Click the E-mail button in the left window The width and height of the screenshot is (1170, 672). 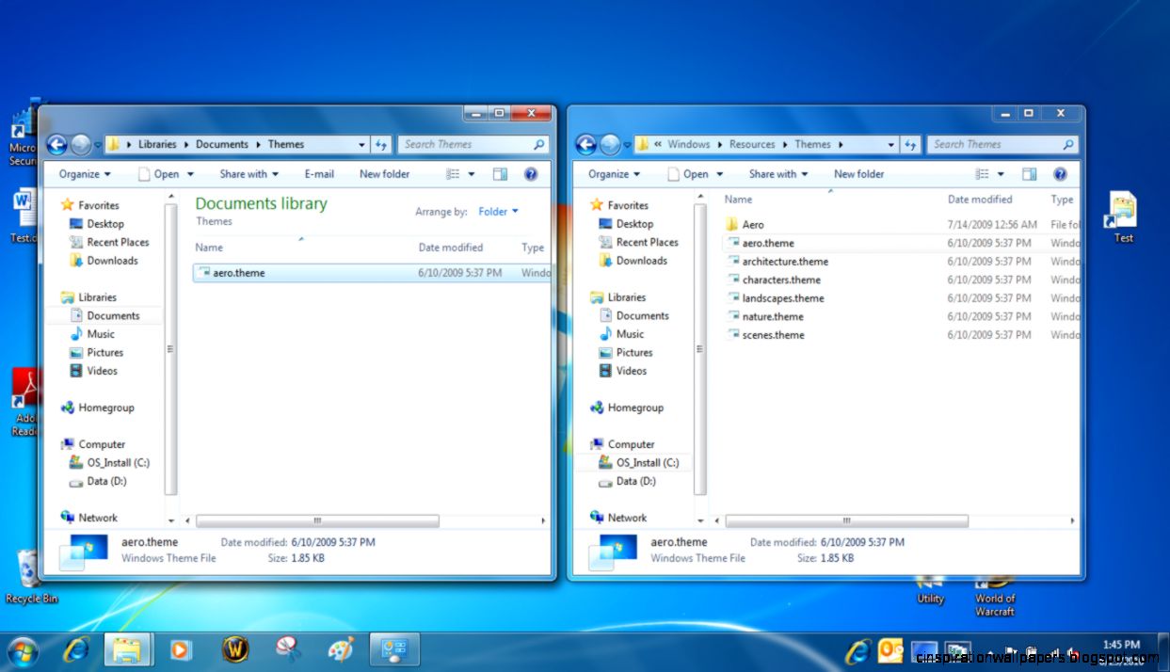[319, 173]
